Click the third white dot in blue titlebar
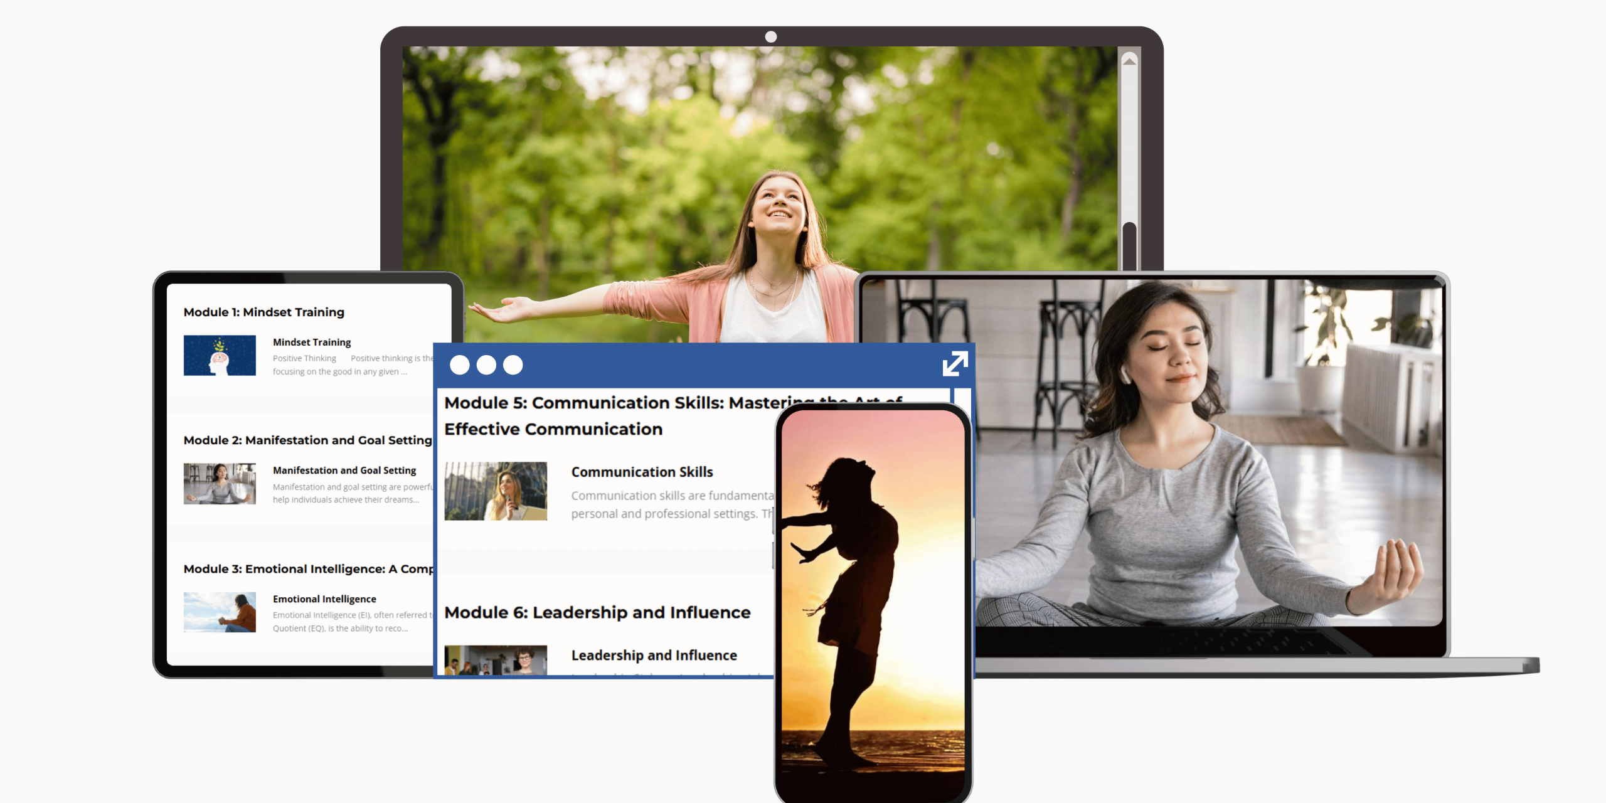 [x=513, y=365]
